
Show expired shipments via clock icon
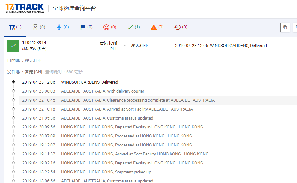click(x=178, y=27)
